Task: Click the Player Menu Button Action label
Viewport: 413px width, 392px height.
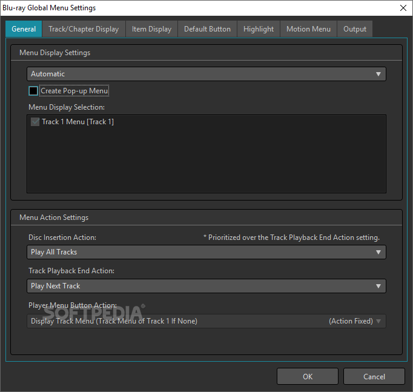Action: 73,305
